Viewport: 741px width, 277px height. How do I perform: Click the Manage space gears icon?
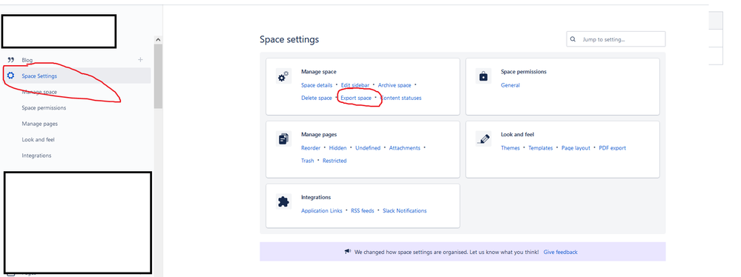pyautogui.click(x=283, y=76)
